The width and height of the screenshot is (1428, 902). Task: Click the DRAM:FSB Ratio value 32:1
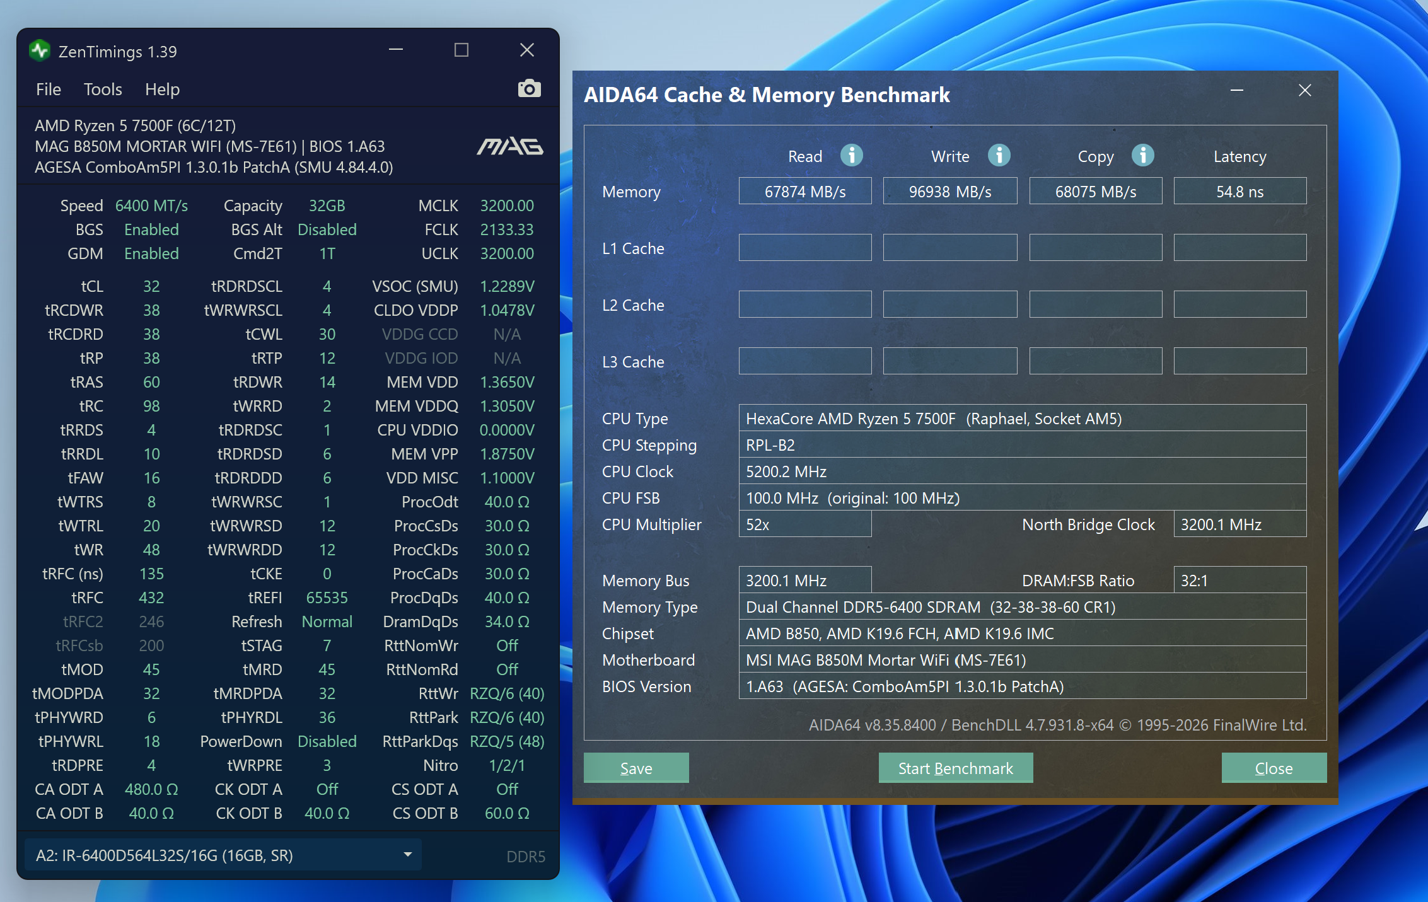[x=1240, y=581]
